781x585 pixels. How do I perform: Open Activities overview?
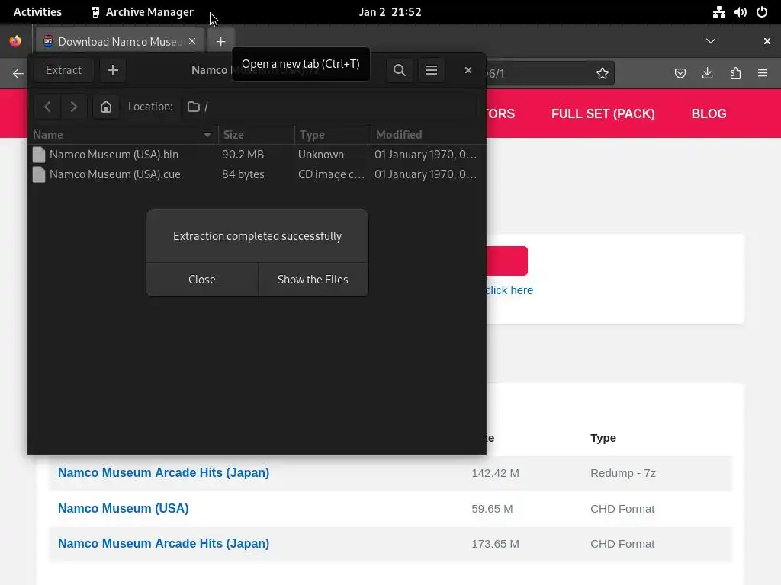[37, 12]
